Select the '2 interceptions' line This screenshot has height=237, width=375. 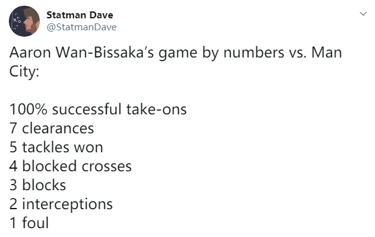tap(61, 205)
